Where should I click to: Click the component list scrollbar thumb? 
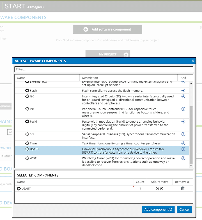191,135
